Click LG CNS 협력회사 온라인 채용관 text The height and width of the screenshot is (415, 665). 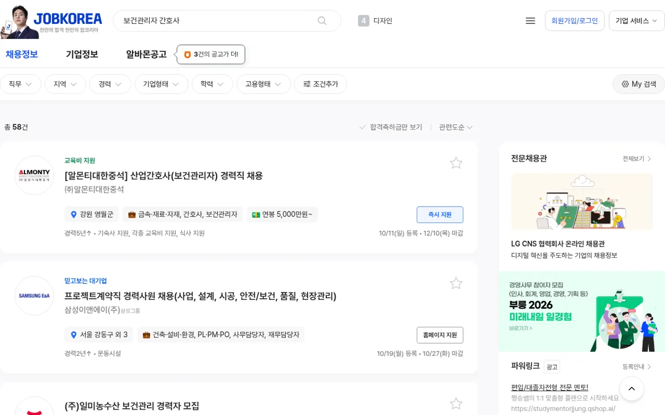[x=557, y=243]
